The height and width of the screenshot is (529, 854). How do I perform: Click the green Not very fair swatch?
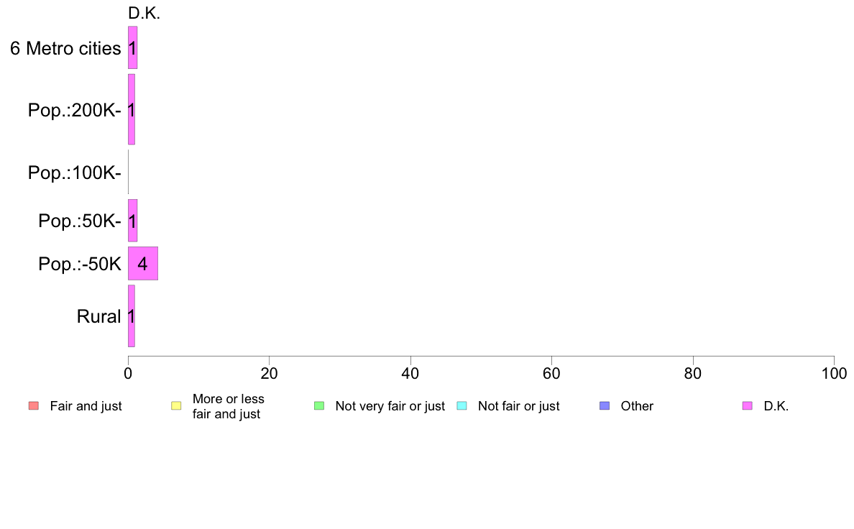[x=319, y=406]
